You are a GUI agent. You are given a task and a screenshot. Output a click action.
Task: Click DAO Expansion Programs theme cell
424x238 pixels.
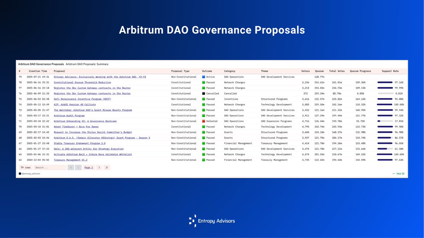277,121
